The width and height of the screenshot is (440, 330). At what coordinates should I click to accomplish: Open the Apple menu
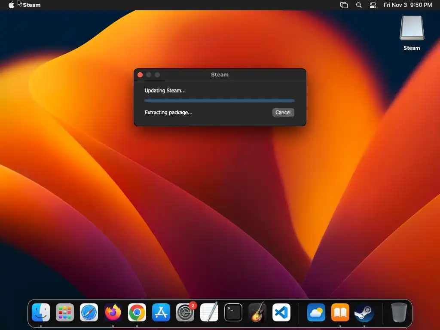pos(11,5)
